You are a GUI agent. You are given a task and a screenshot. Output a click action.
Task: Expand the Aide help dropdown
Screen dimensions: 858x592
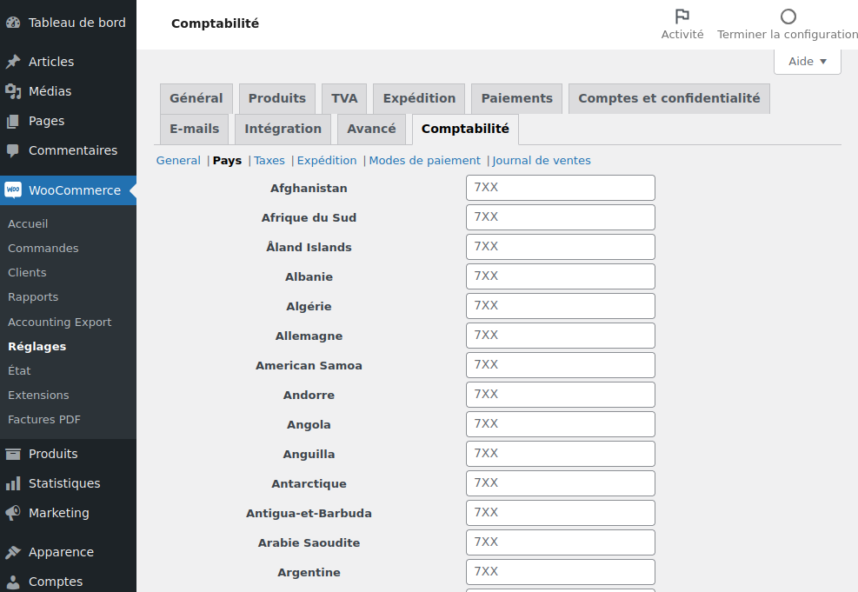(x=807, y=62)
